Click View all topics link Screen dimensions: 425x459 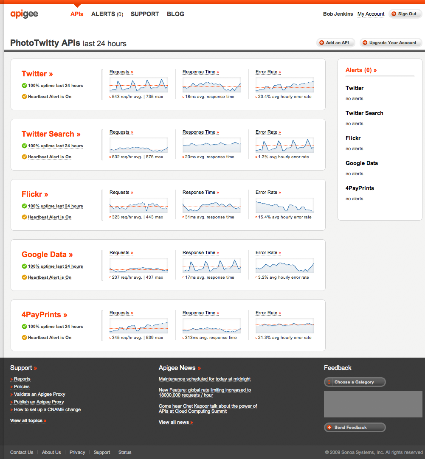[x=28, y=421]
